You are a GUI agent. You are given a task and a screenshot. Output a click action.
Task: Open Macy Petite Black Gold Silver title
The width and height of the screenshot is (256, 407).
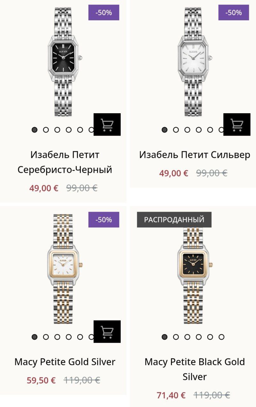pyautogui.click(x=195, y=369)
